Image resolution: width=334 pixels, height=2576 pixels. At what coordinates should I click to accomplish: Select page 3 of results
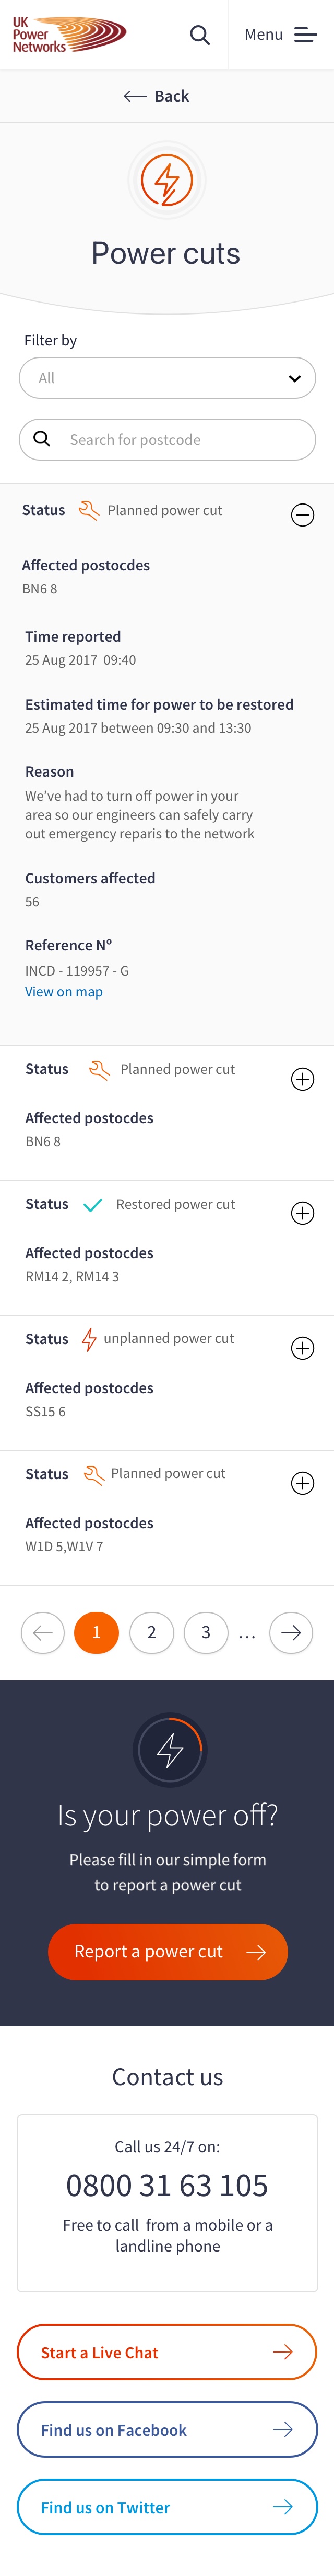tap(206, 1633)
